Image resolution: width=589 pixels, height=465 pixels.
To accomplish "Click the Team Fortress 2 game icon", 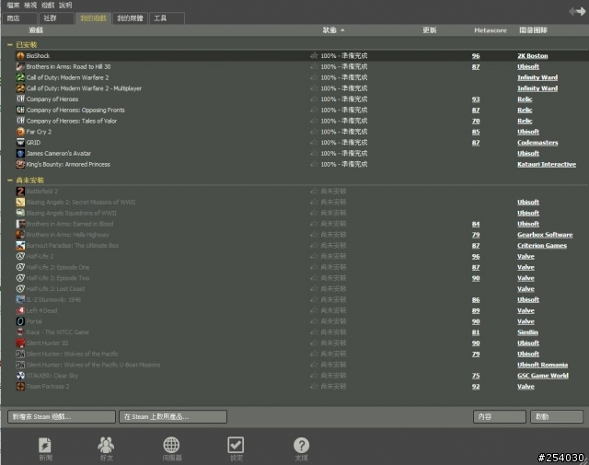I will (20, 387).
